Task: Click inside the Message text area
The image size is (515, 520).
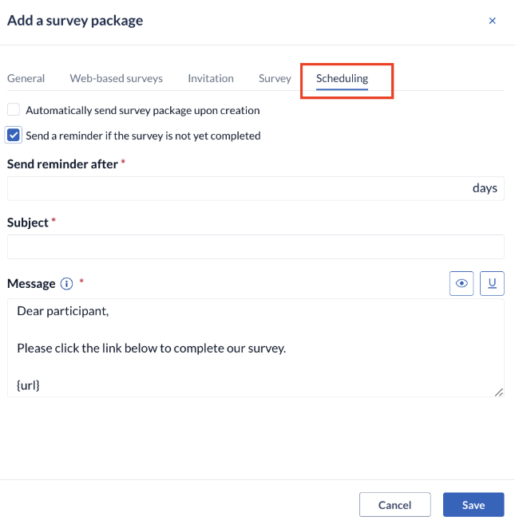Action: tap(256, 348)
